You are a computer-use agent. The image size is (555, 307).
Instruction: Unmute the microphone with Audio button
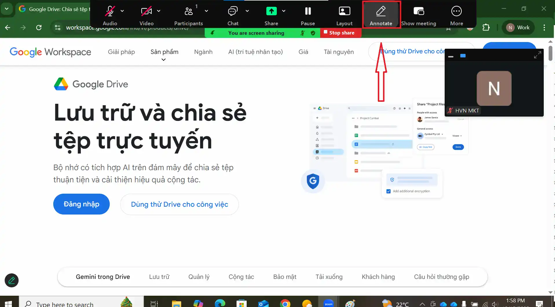coord(110,12)
